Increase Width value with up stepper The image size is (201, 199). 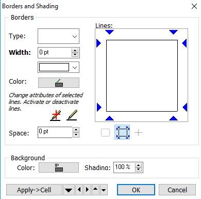point(75,51)
